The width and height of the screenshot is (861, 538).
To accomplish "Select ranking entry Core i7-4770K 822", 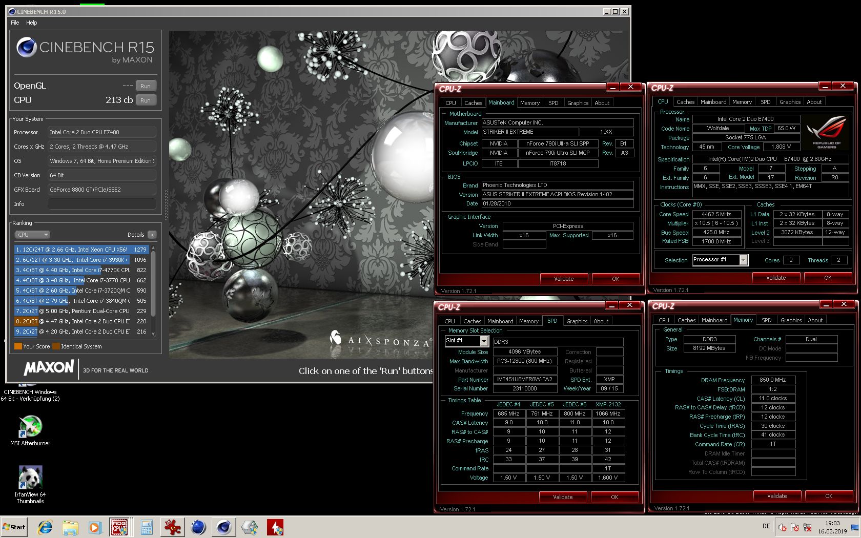I will click(81, 270).
